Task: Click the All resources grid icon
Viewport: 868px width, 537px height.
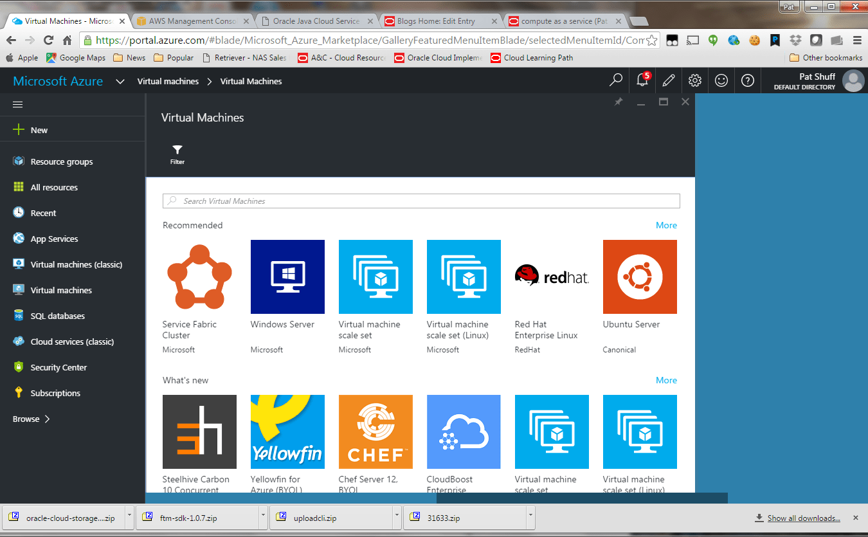Action: 19,187
